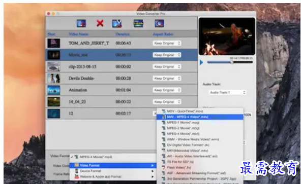Open Website & Apple app Format submenu

pyautogui.click(x=113, y=177)
